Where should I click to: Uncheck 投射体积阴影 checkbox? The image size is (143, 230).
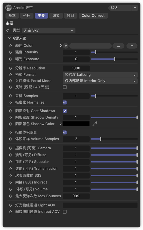65,132
